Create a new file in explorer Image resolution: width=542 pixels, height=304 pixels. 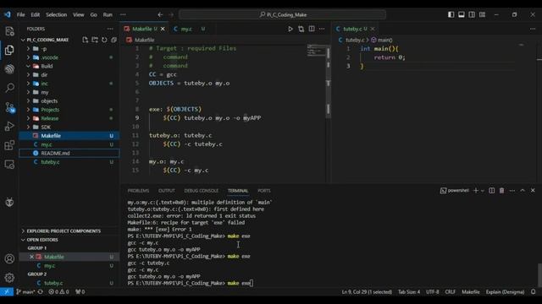(85, 40)
